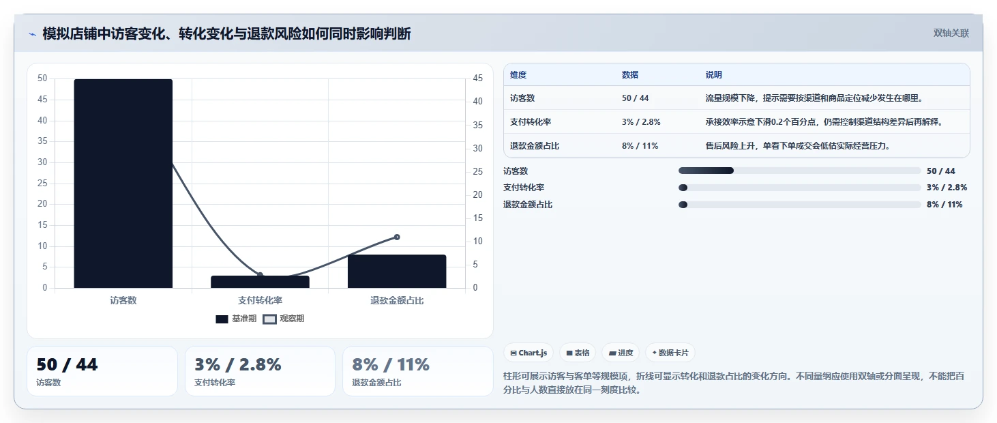Click the lightning icon beside the title

(32, 34)
